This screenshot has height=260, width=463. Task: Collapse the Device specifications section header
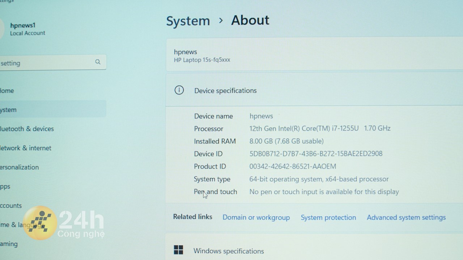(x=314, y=90)
